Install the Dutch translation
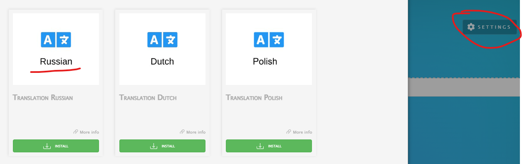This screenshot has width=522, height=164. (162, 146)
